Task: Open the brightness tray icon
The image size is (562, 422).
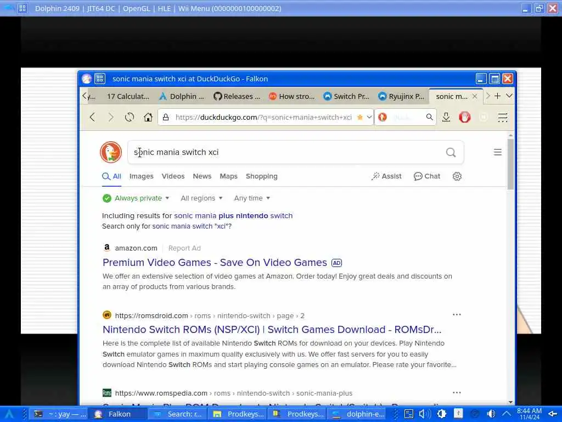Action: tap(442, 414)
